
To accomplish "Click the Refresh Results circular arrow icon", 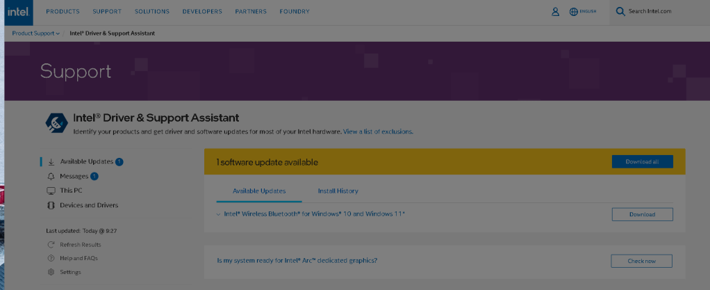I will pyautogui.click(x=51, y=245).
